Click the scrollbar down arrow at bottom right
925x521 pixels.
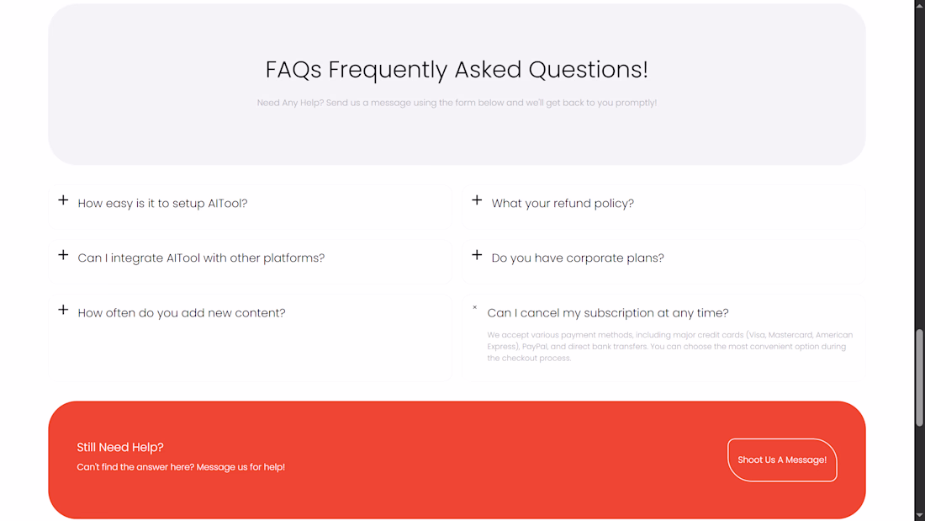tap(919, 516)
